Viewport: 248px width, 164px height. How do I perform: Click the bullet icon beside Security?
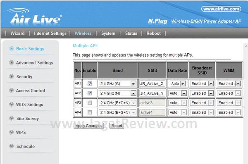point(12,76)
